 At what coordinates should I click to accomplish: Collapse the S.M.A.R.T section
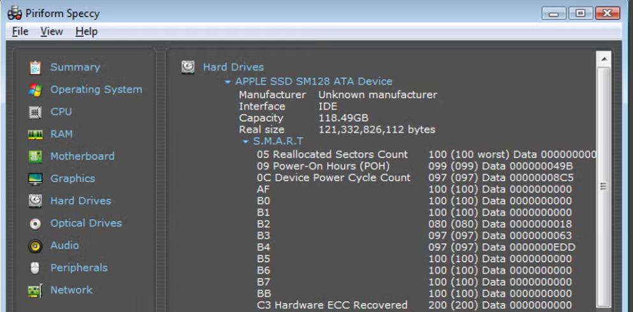(245, 141)
